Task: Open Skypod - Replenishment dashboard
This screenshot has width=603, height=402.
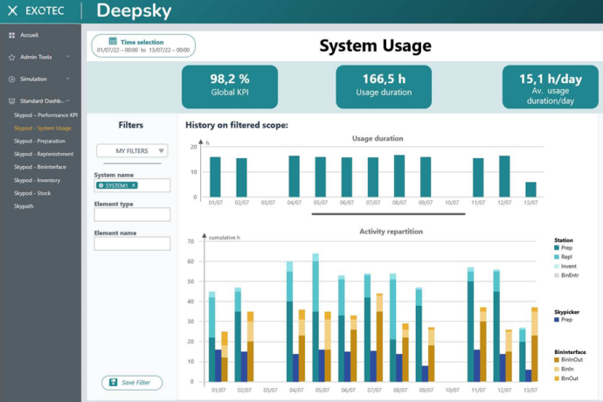Action: 44,154
